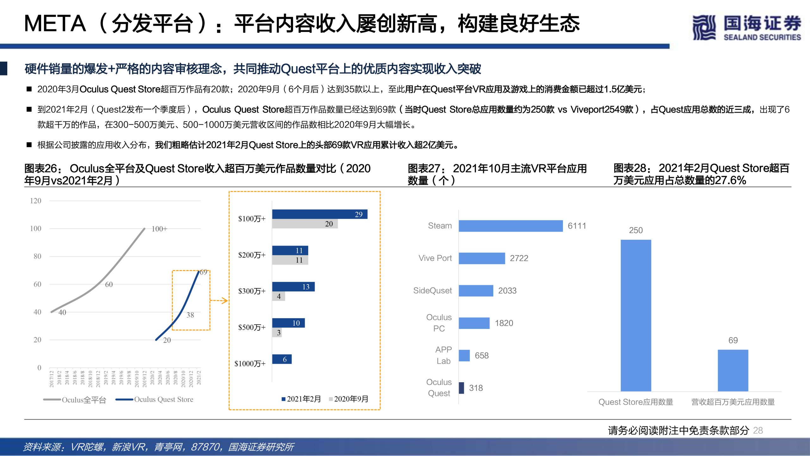This screenshot has width=810, height=456.
Task: Click the 2017/12 x-axis date label
Action: 51,379
